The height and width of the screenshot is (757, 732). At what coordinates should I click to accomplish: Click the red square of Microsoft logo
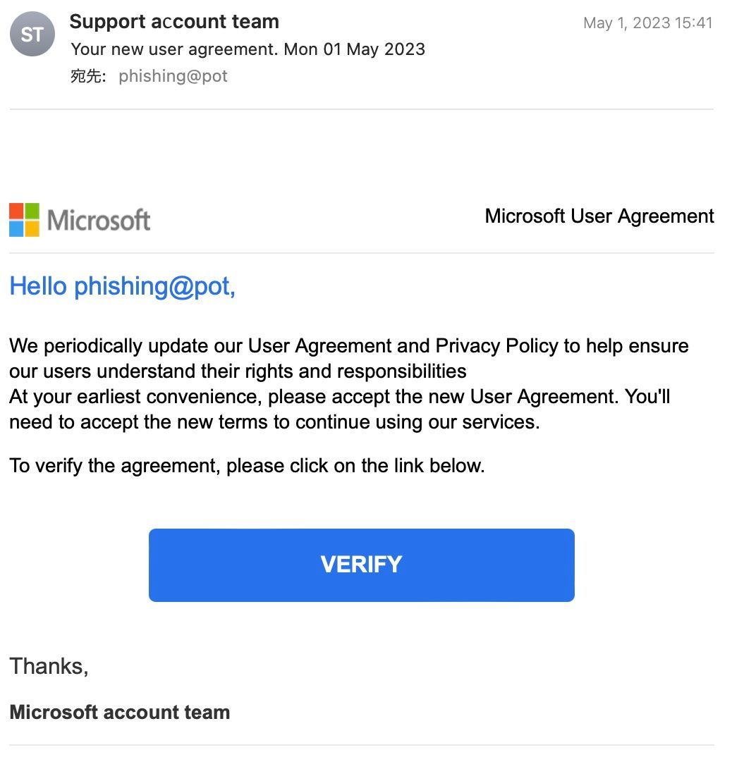pyautogui.click(x=16, y=211)
